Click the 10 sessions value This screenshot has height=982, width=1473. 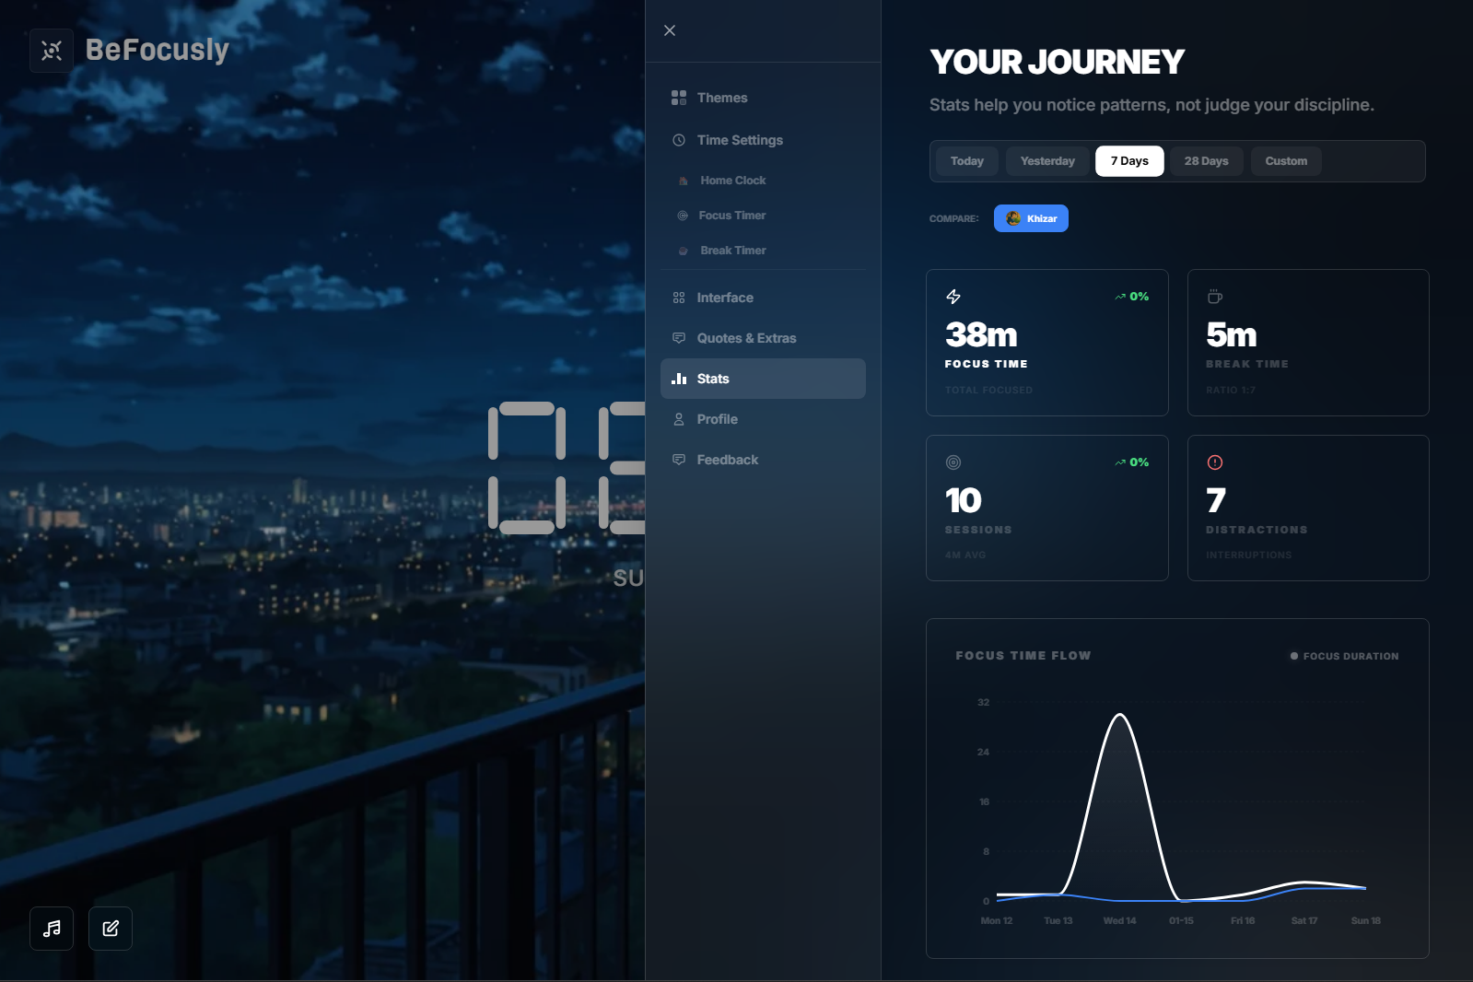964,500
